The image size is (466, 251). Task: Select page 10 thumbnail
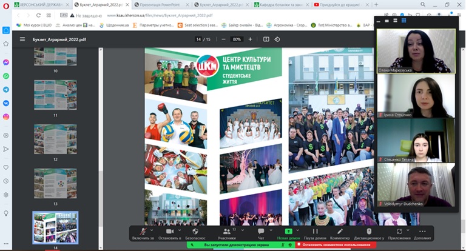tap(55, 56)
